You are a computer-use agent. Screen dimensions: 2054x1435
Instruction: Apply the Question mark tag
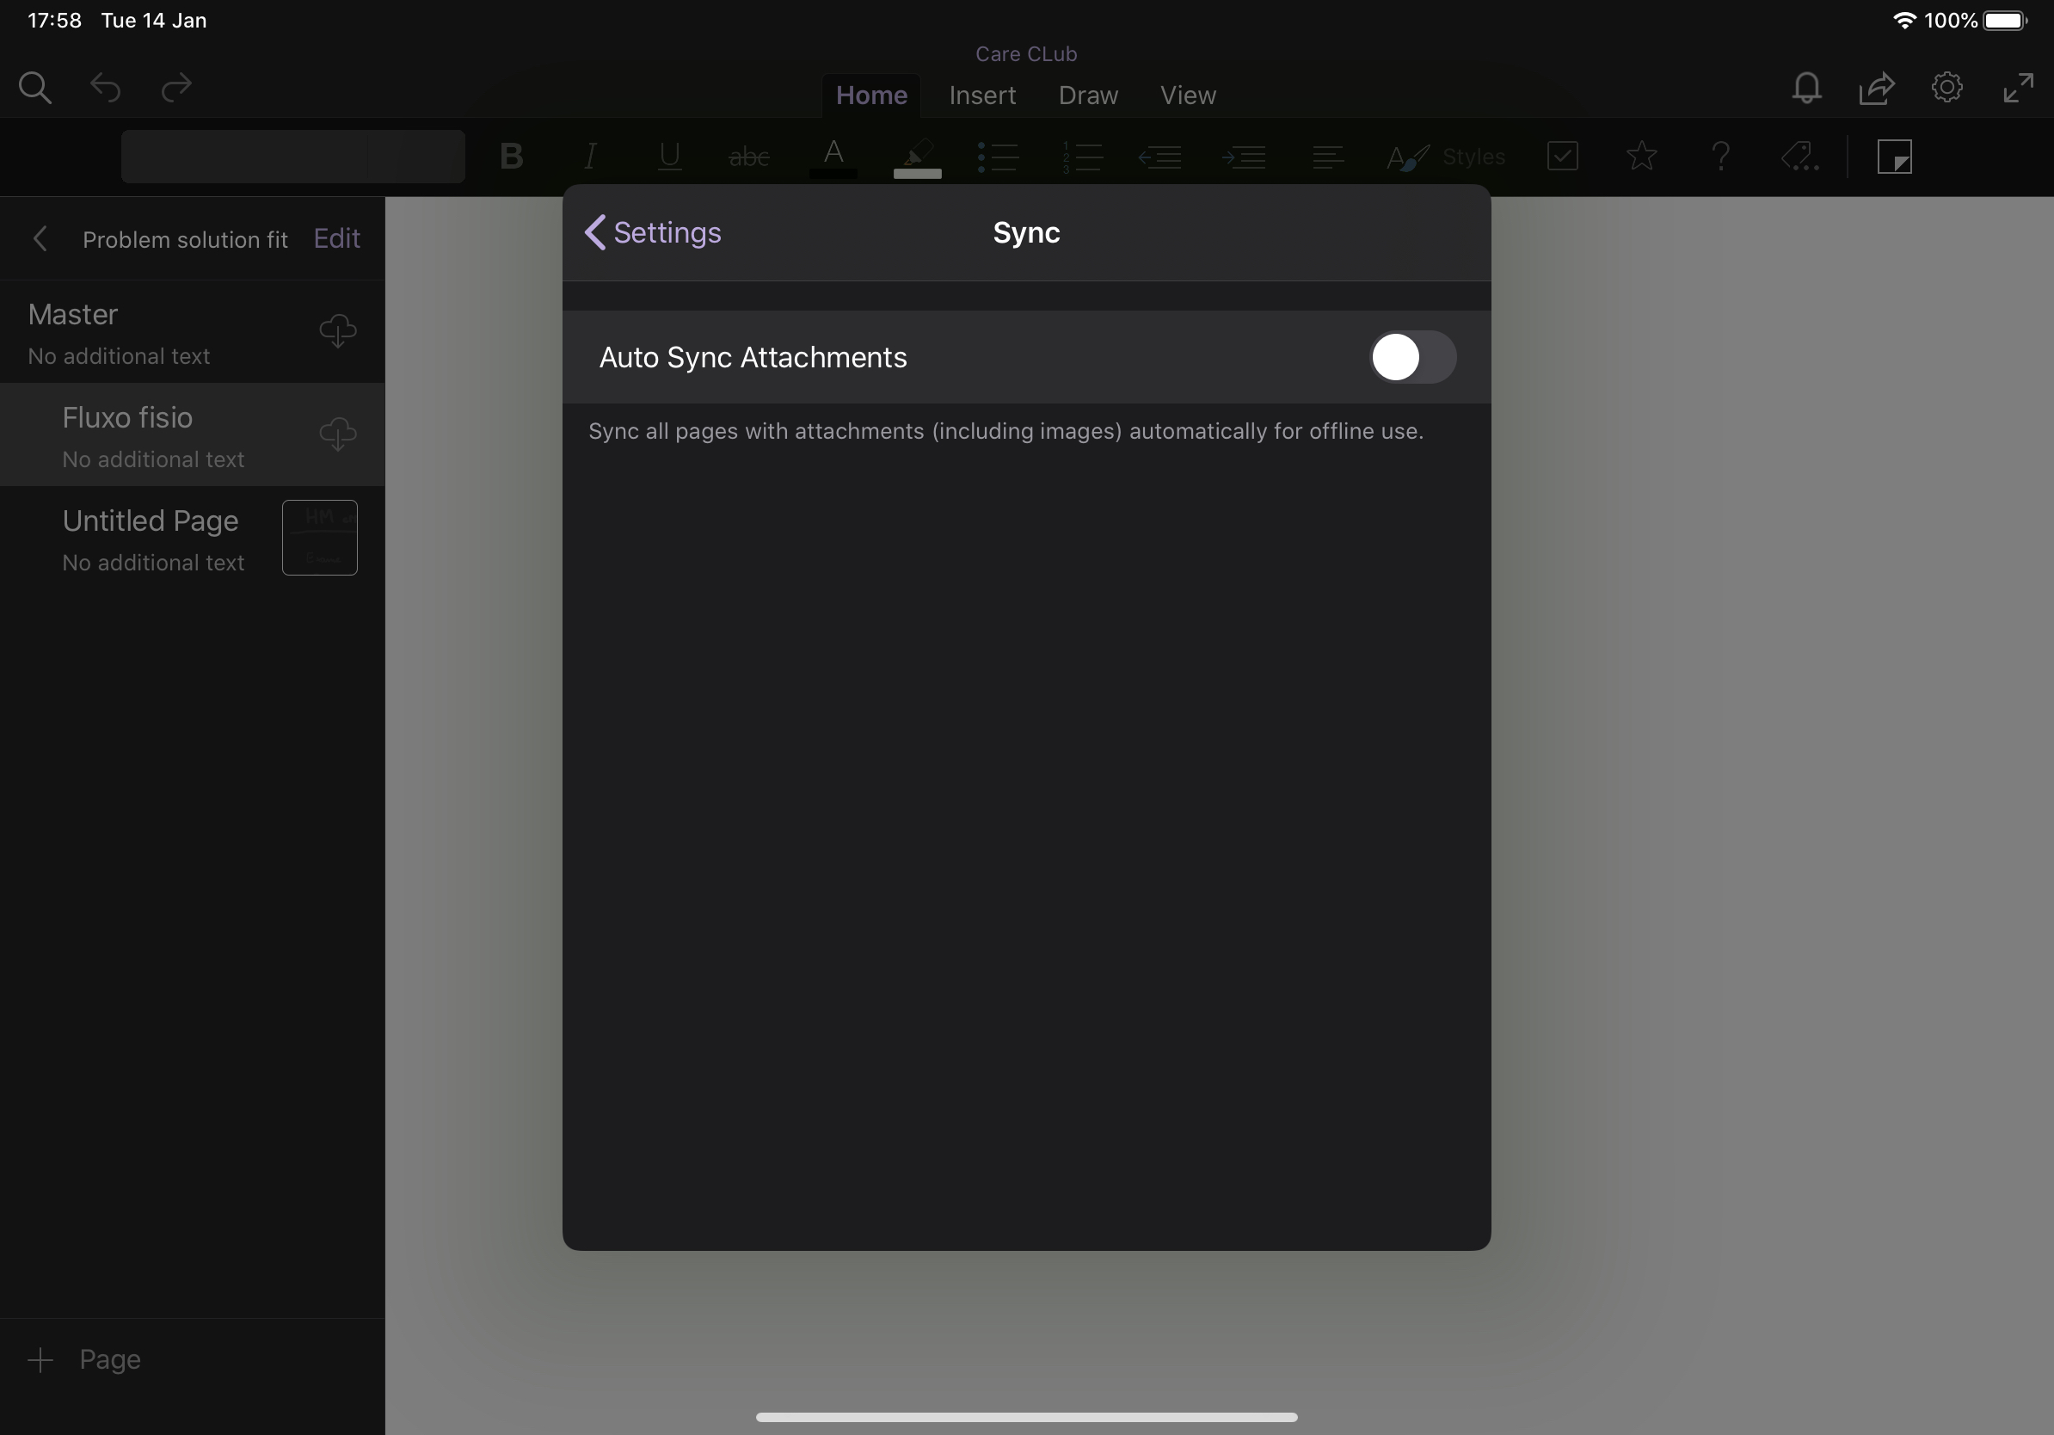[x=1720, y=157]
